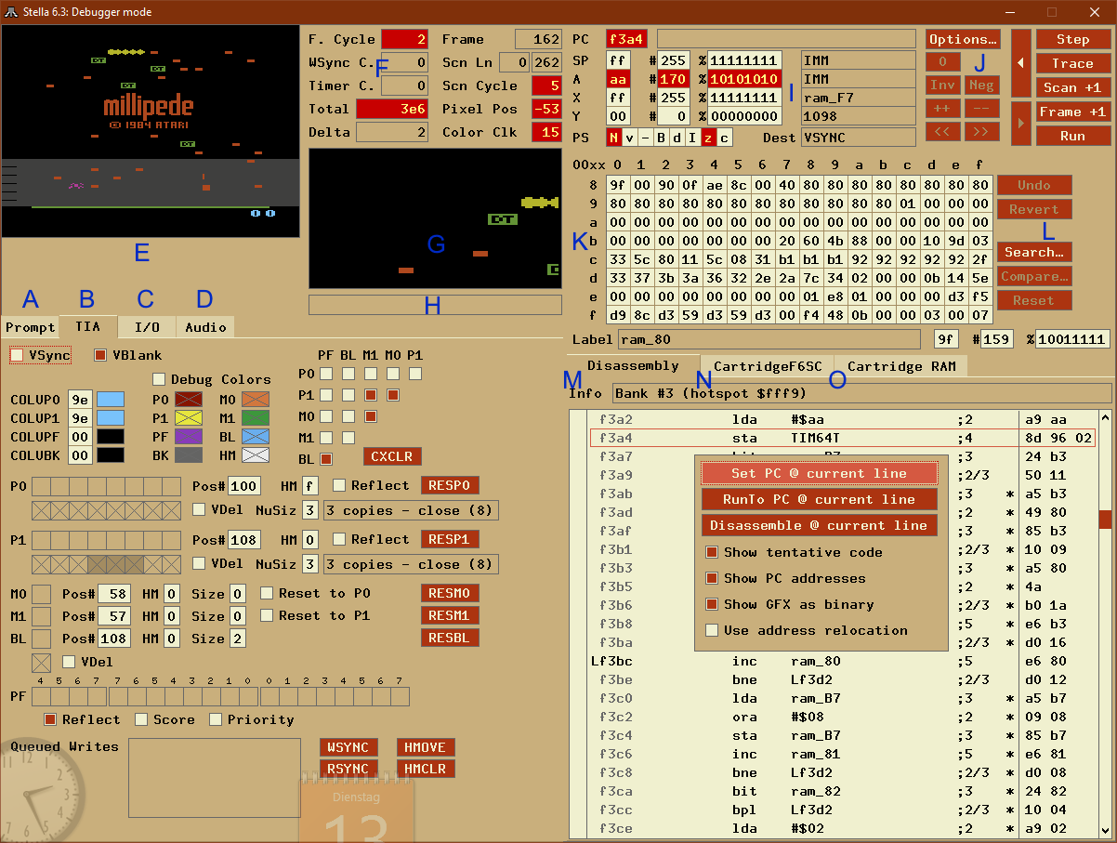Viewport: 1117px width, 843px height.
Task: Check Reflect for player P0
Action: click(x=339, y=485)
